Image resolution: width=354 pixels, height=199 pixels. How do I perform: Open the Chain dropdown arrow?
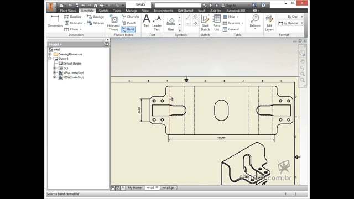point(81,29)
